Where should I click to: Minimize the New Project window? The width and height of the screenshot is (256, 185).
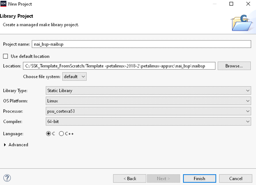(214, 4)
